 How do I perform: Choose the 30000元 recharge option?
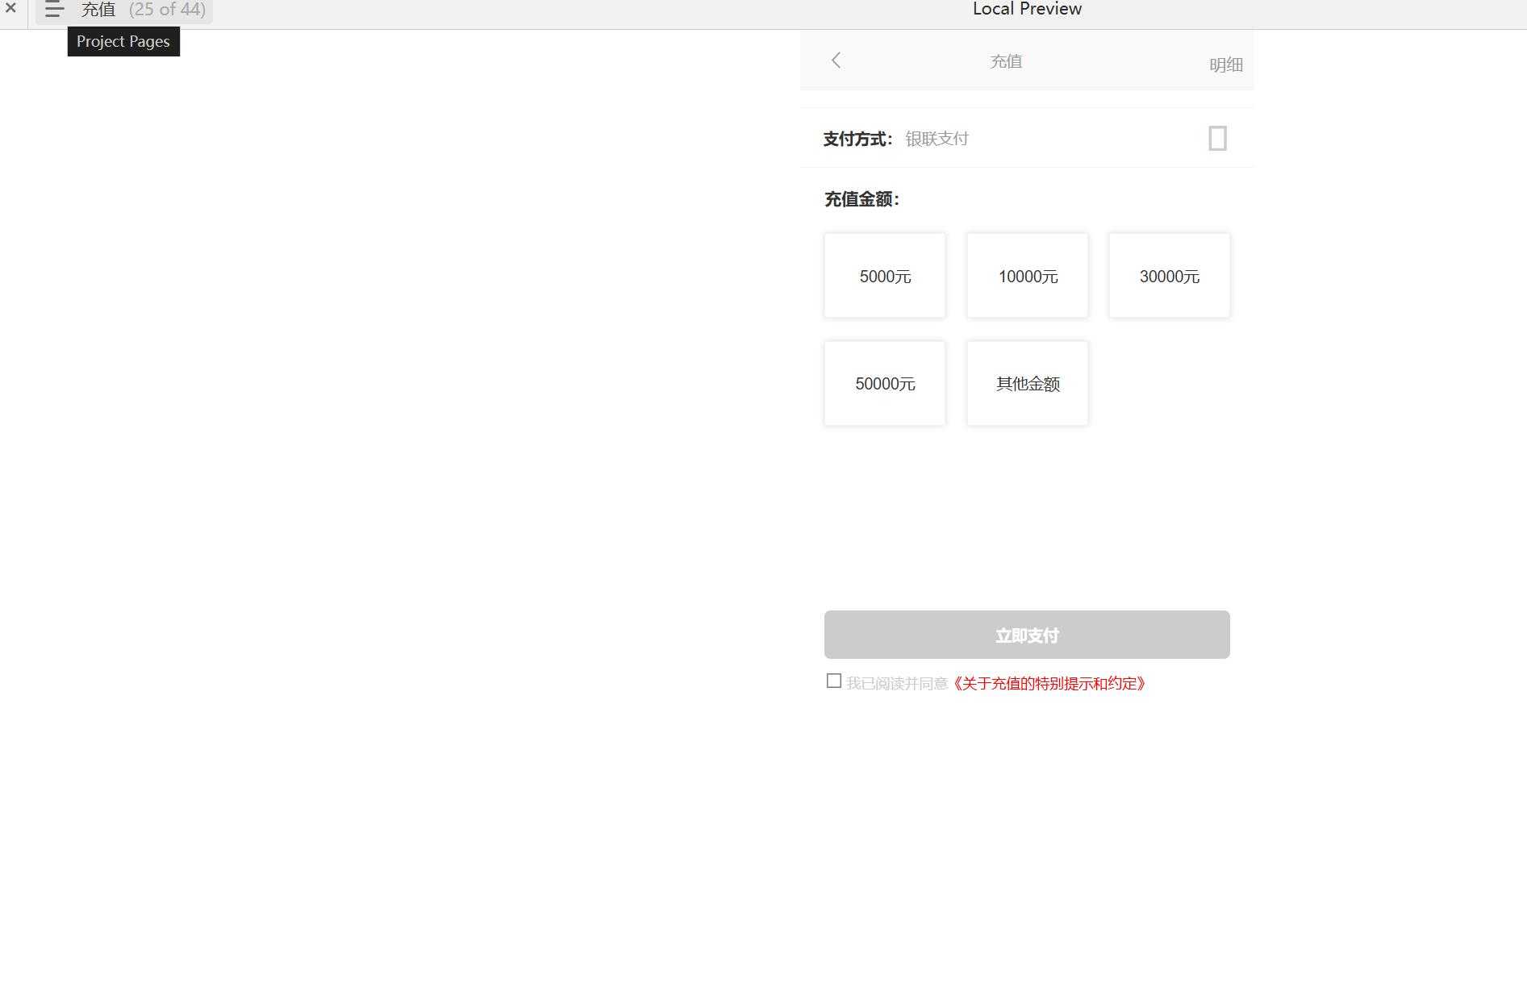click(x=1169, y=275)
